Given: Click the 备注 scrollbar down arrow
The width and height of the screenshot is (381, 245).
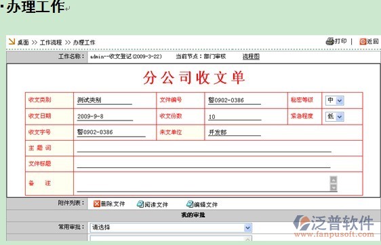Looking at the screenshot, I should tap(334, 187).
